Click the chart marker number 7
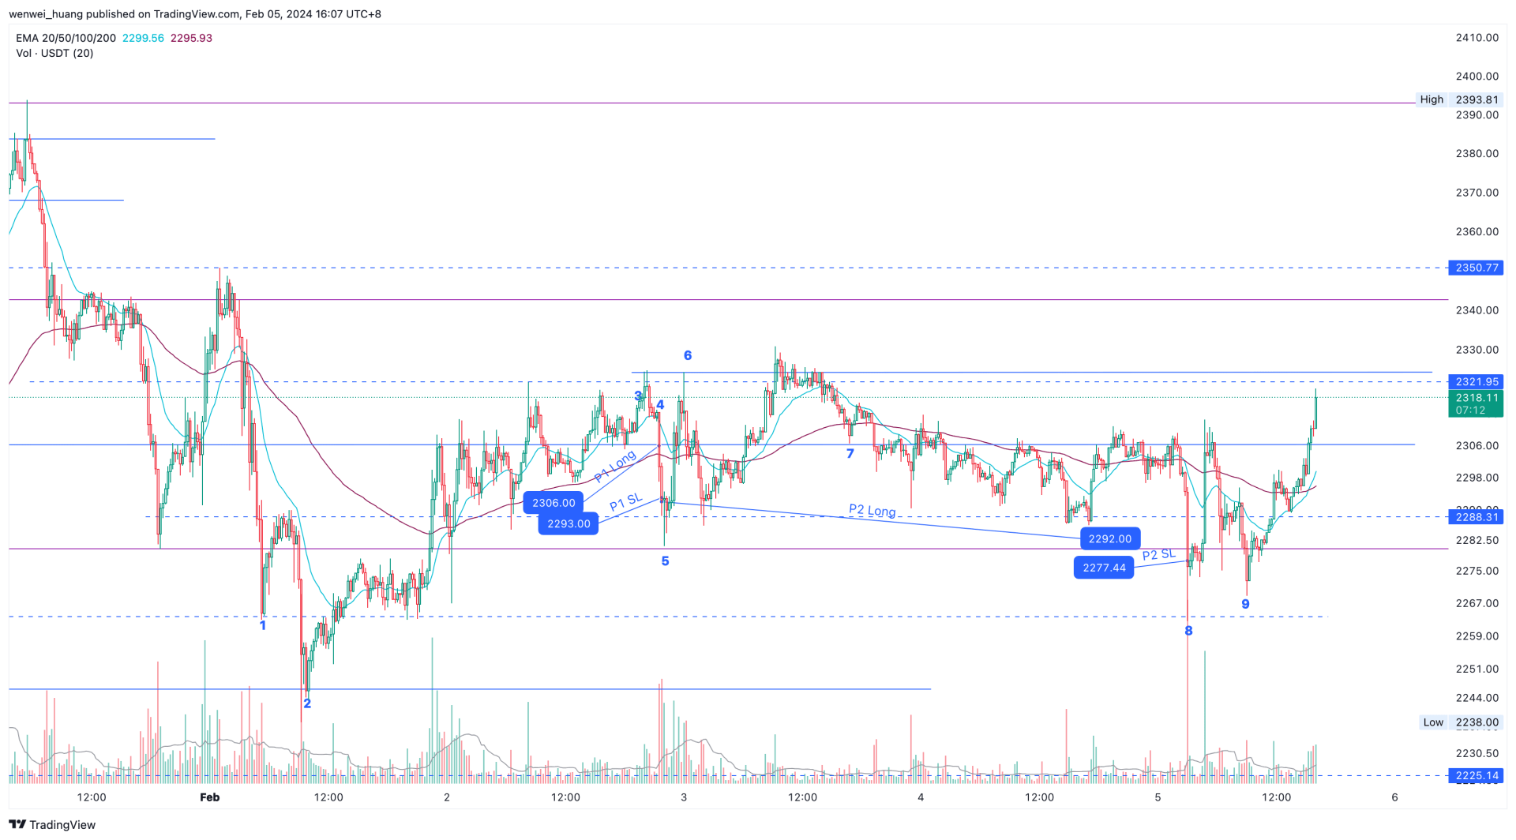Viewport: 1516px width, 840px height. 850,454
